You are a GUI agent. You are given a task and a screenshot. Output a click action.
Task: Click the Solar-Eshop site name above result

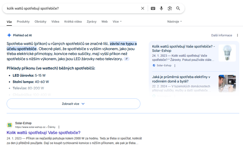[x=23, y=123]
